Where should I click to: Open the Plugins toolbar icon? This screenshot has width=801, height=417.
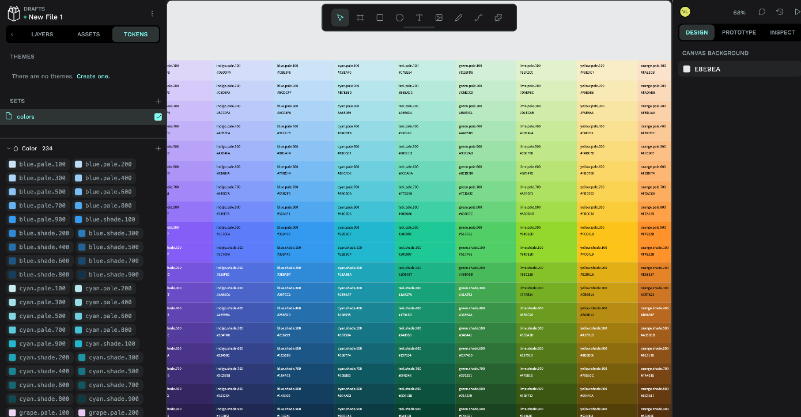[x=498, y=18]
